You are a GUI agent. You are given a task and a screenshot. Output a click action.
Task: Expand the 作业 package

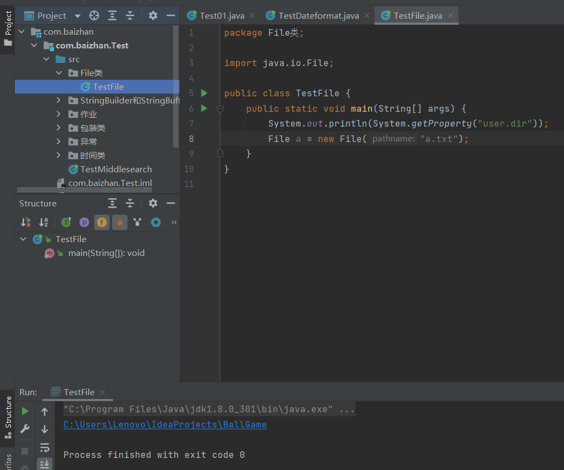coord(59,114)
